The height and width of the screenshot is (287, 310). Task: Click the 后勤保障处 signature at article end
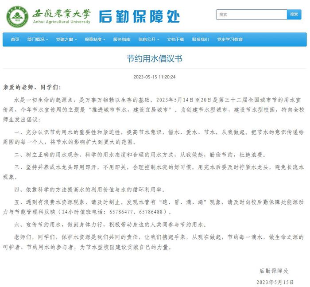tap(273, 270)
